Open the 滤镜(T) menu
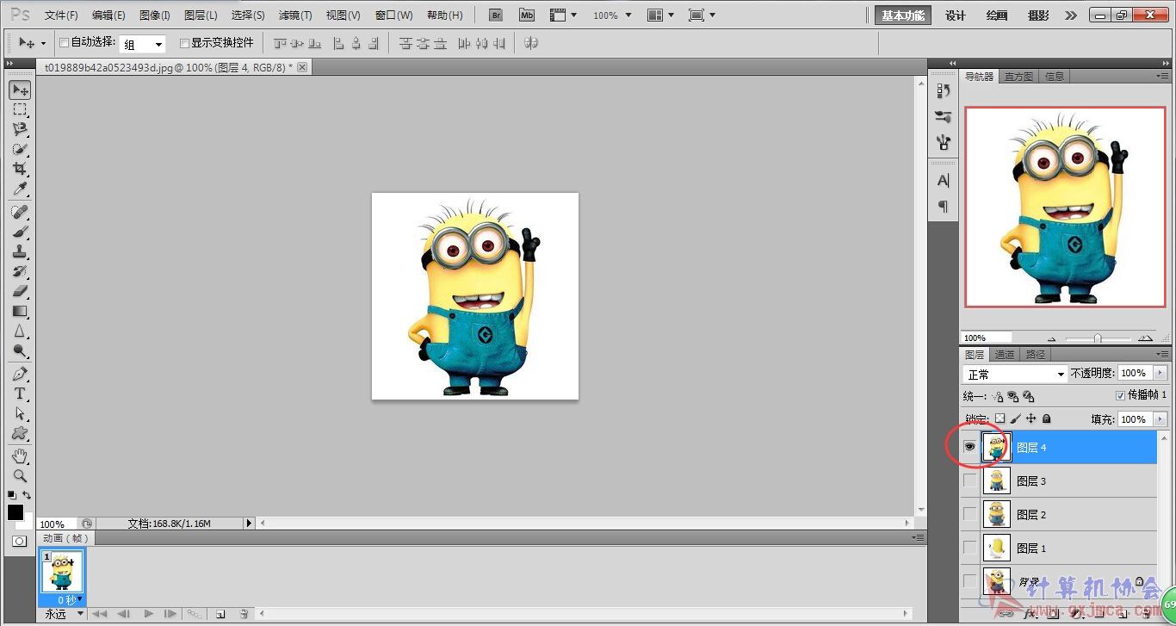This screenshot has height=626, width=1176. point(295,15)
